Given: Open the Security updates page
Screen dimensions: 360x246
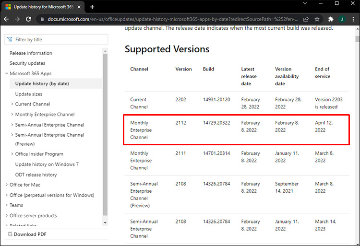Looking at the screenshot, I should pyautogui.click(x=27, y=63).
